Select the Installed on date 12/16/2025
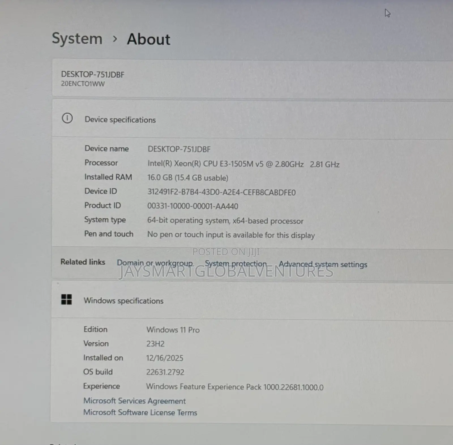The width and height of the screenshot is (453, 445). pos(164,358)
